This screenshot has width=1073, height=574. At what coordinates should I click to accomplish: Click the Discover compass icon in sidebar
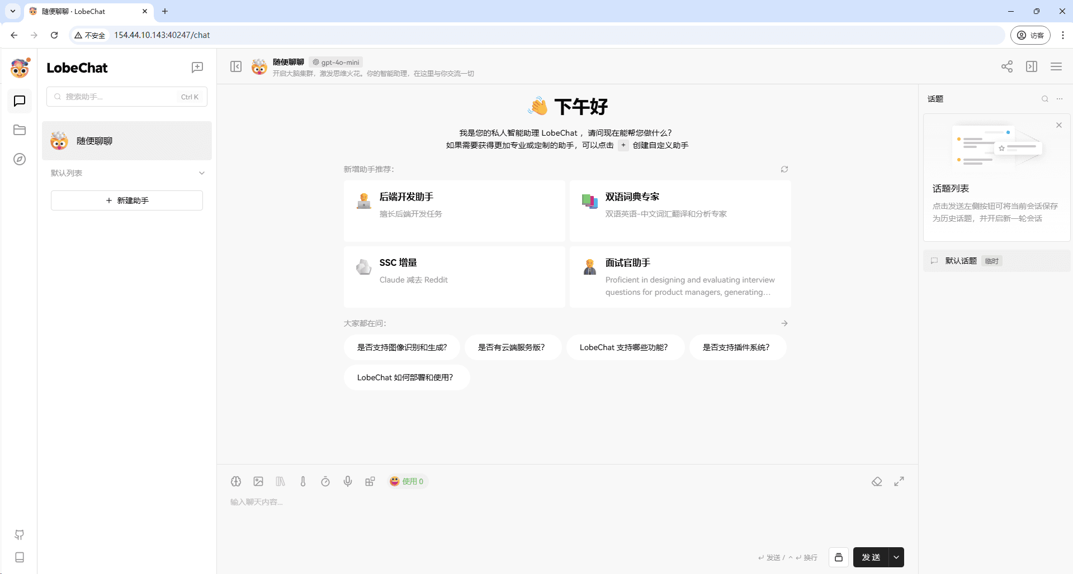(20, 159)
